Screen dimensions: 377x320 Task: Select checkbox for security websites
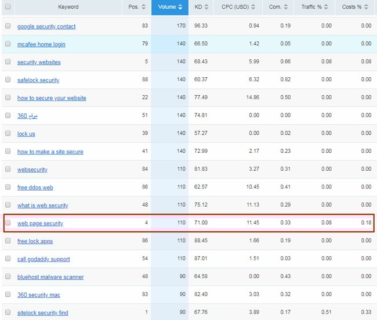point(8,62)
